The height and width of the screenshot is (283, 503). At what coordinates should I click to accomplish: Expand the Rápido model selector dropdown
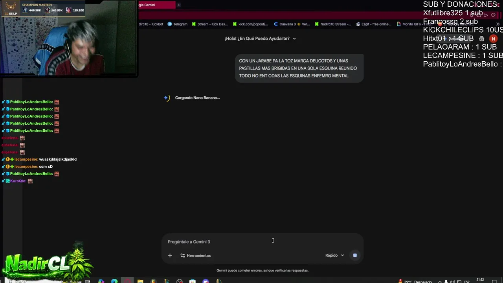[x=334, y=255]
